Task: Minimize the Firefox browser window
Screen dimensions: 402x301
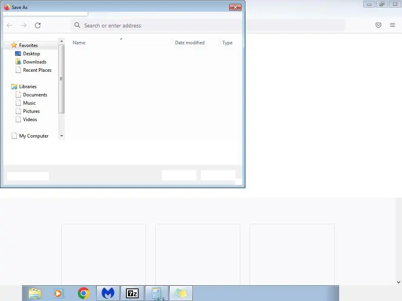Action: pos(369,4)
